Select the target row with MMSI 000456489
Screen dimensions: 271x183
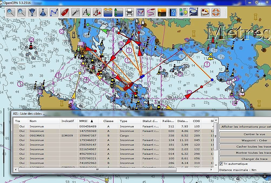coord(114,126)
